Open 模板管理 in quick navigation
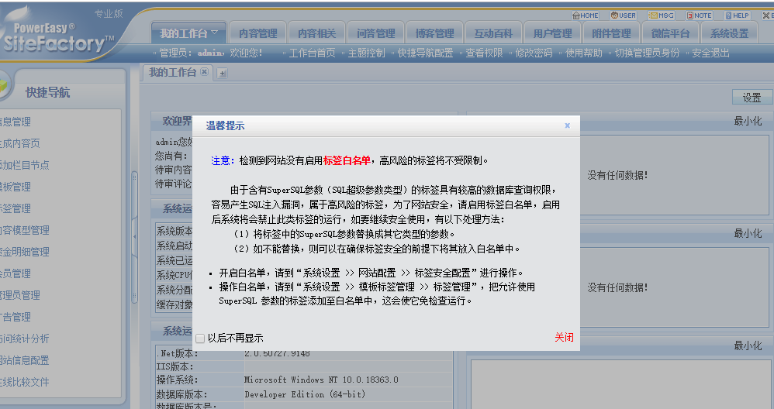This screenshot has width=774, height=409. (x=16, y=187)
